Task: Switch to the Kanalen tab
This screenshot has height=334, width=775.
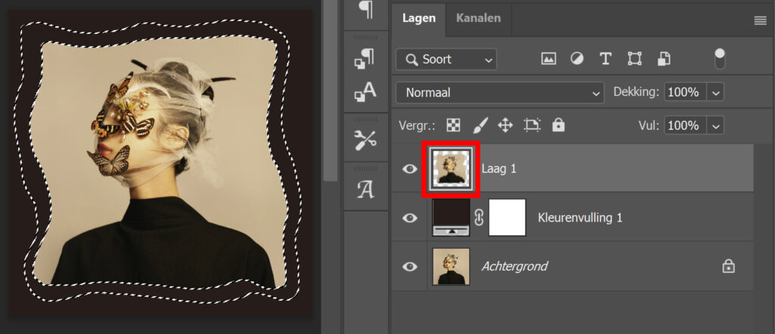Action: pos(478,18)
